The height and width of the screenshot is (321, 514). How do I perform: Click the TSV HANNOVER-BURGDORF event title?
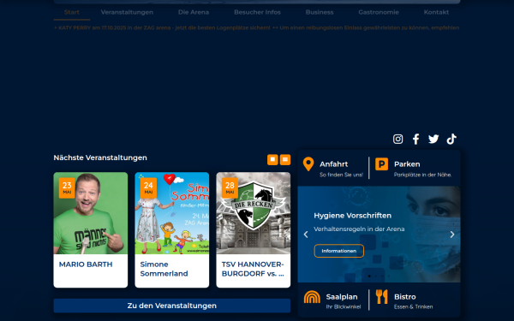pos(253,269)
